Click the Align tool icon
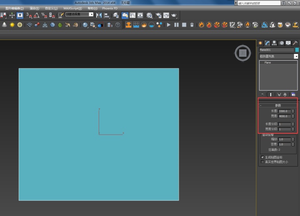Viewport: 300px width, 216px height. pyautogui.click(x=107, y=15)
